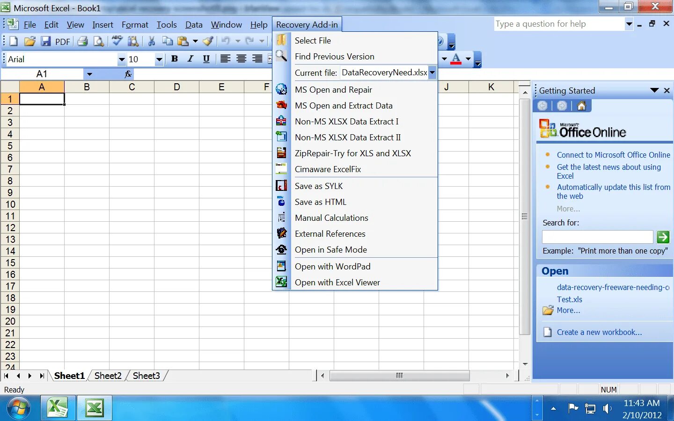Image resolution: width=674 pixels, height=421 pixels.
Task: Open the Current file dropdown arrow
Action: (432, 73)
